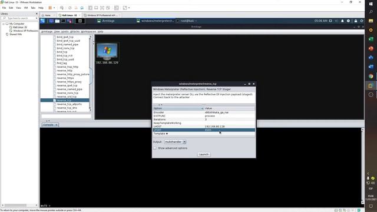Select find_tag payload in module tree
The image size is (377, 212).
coord(61,63)
